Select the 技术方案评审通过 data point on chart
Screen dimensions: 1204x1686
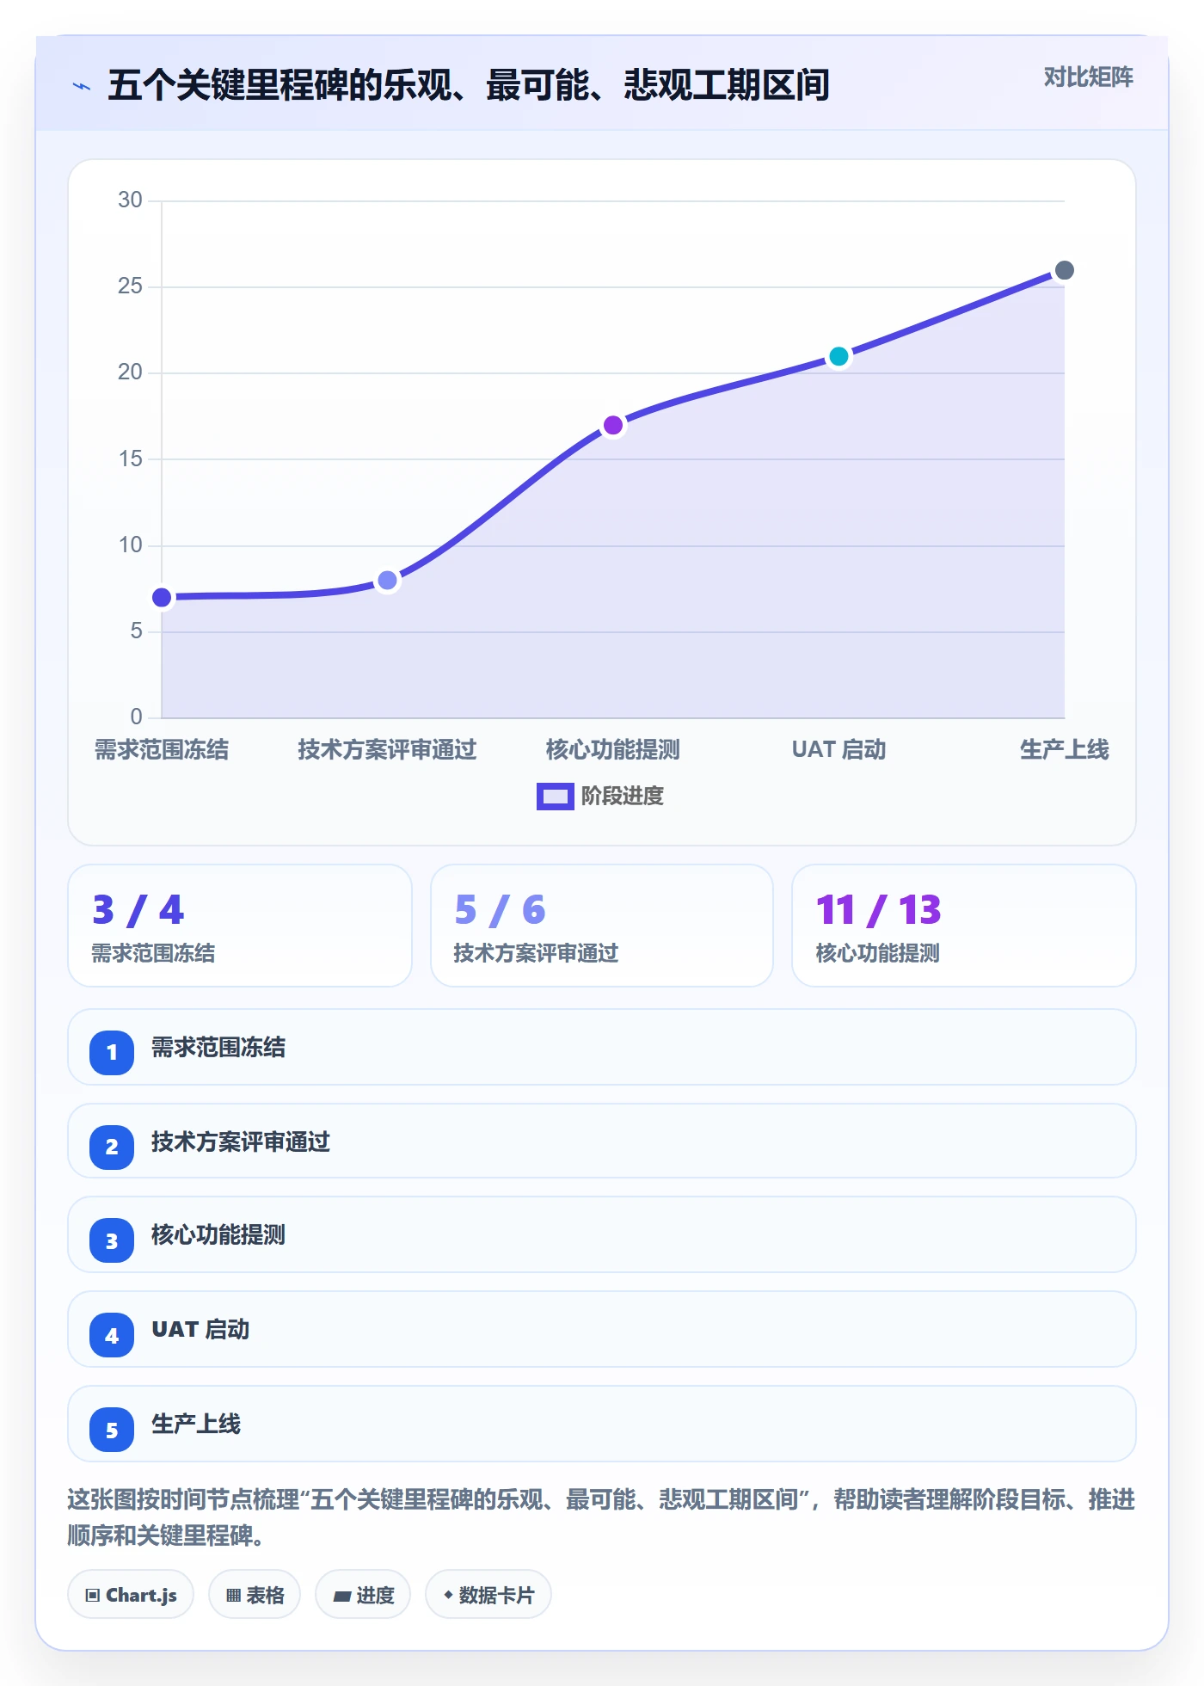point(388,581)
